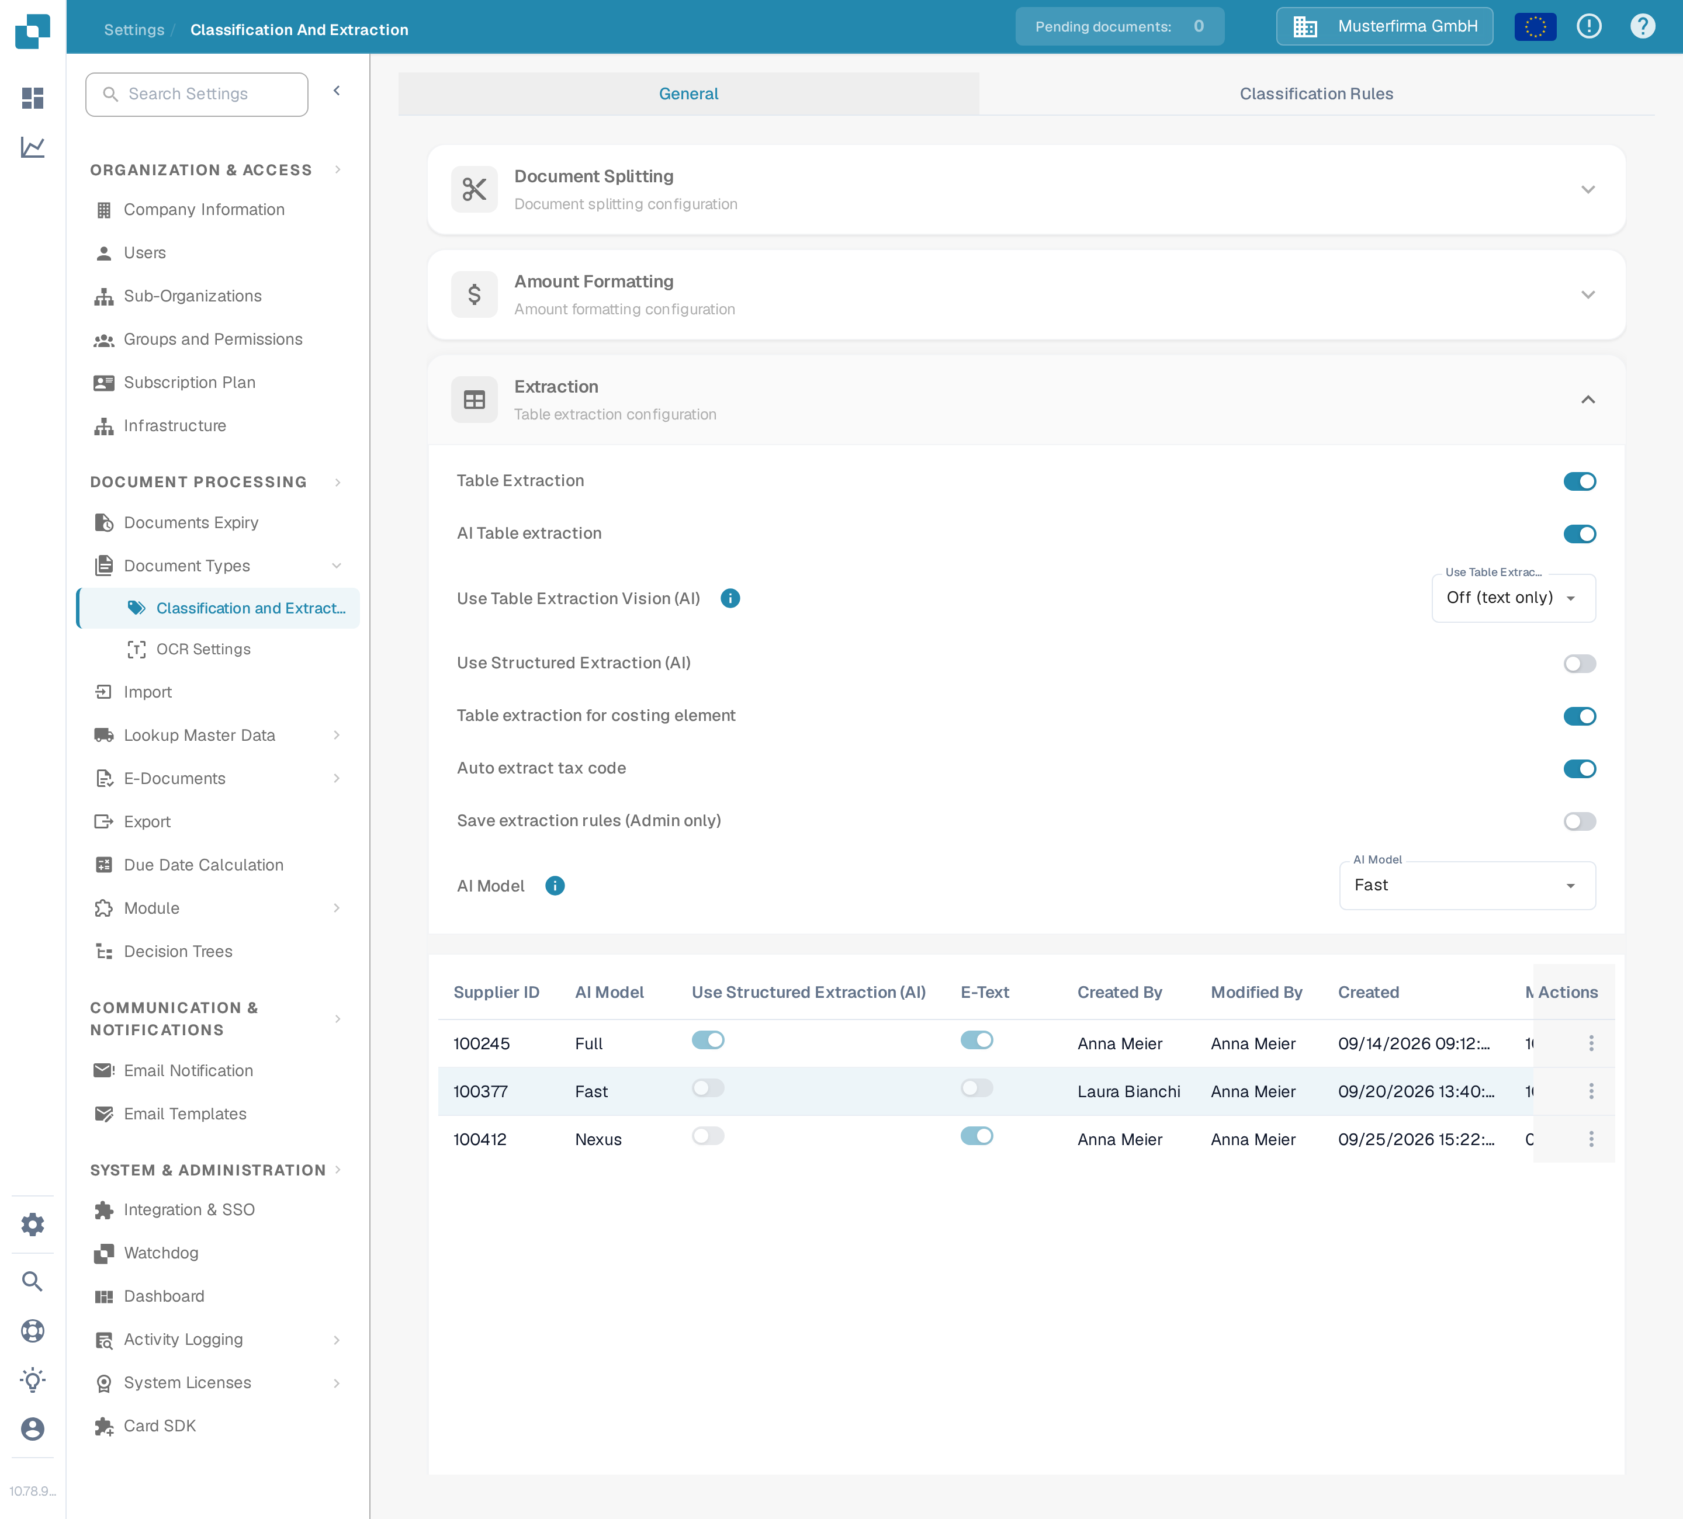Click the support lifebuoy icon
Viewport: 1683px width, 1519px height.
33,1330
